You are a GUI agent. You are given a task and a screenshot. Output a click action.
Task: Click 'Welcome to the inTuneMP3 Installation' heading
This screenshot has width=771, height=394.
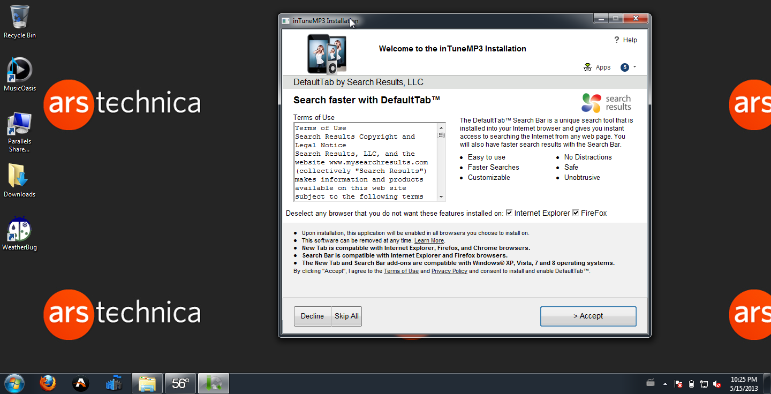[x=452, y=48]
